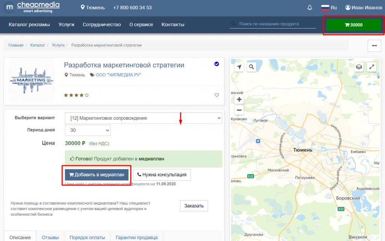Toggle the favorite heart icon
This screenshot has width=385, height=241.
tap(217, 95)
